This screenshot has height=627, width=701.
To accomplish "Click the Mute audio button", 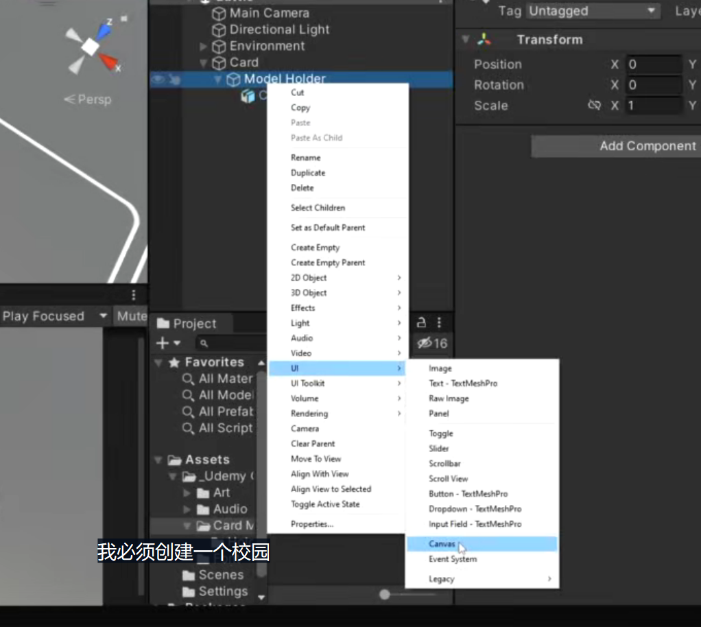I will 131,316.
